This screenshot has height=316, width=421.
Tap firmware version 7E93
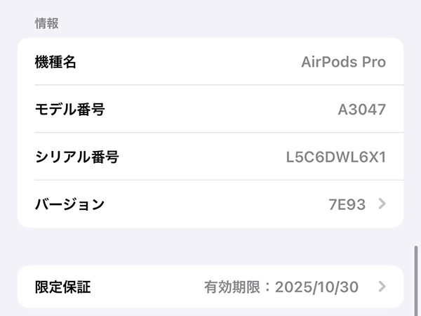tap(347, 204)
